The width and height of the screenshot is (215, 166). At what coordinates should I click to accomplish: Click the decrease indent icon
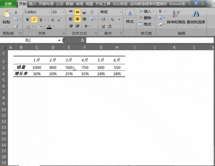[x=71, y=26]
